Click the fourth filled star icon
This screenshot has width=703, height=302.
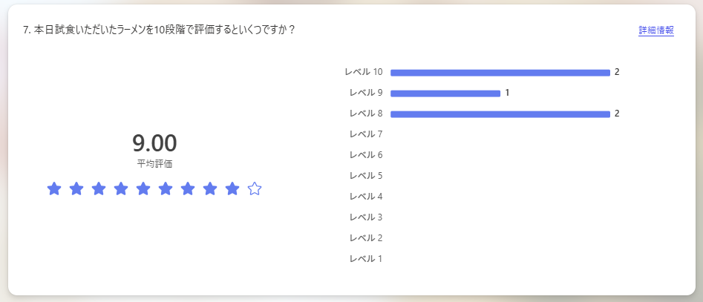(120, 188)
